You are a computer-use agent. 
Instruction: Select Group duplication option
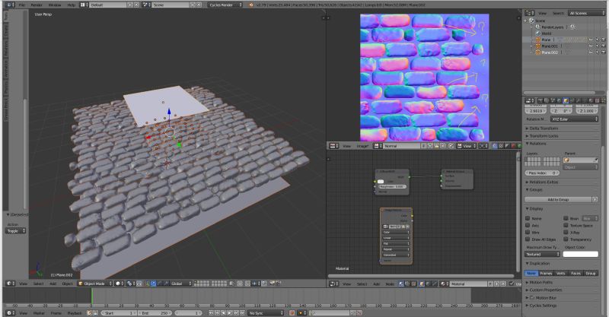coord(591,274)
